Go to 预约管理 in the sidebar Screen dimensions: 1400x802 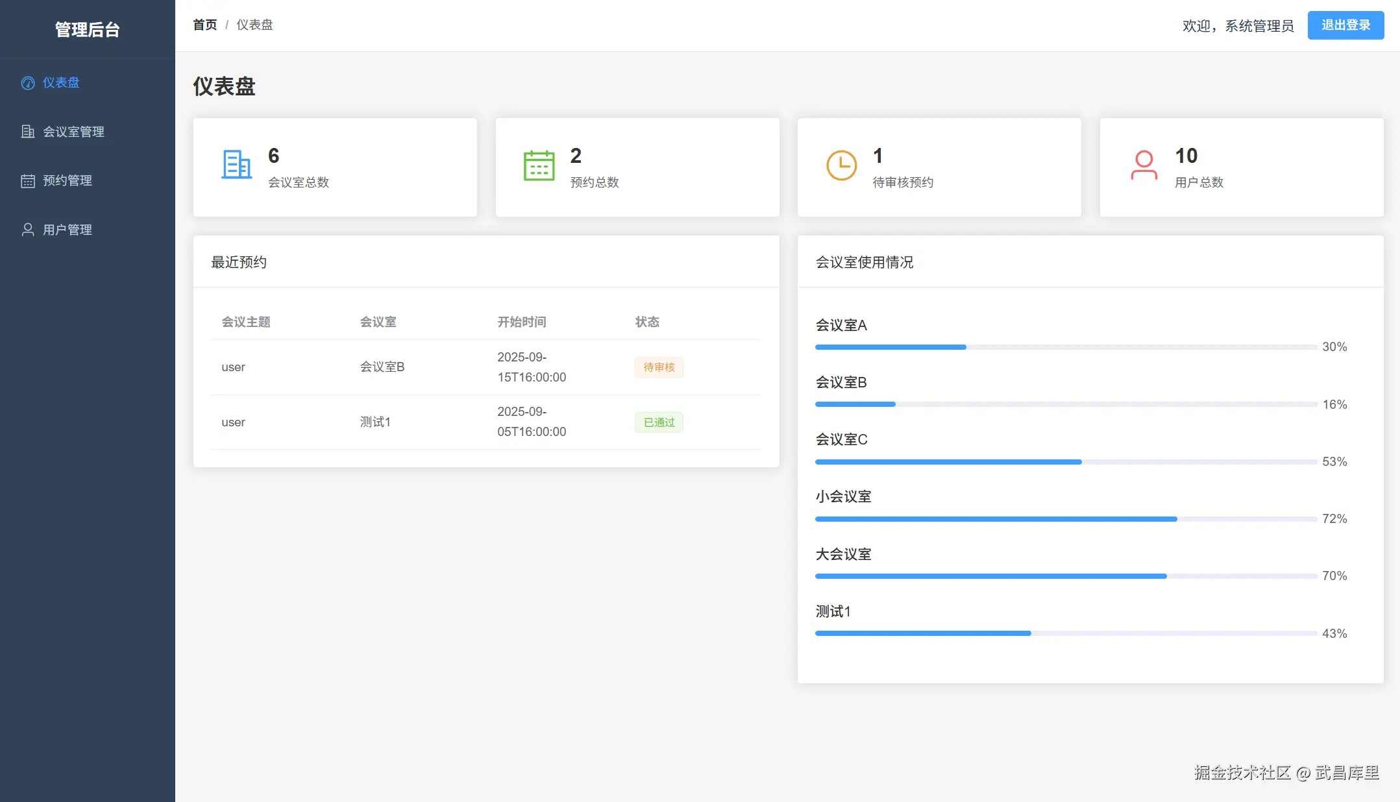pos(68,181)
